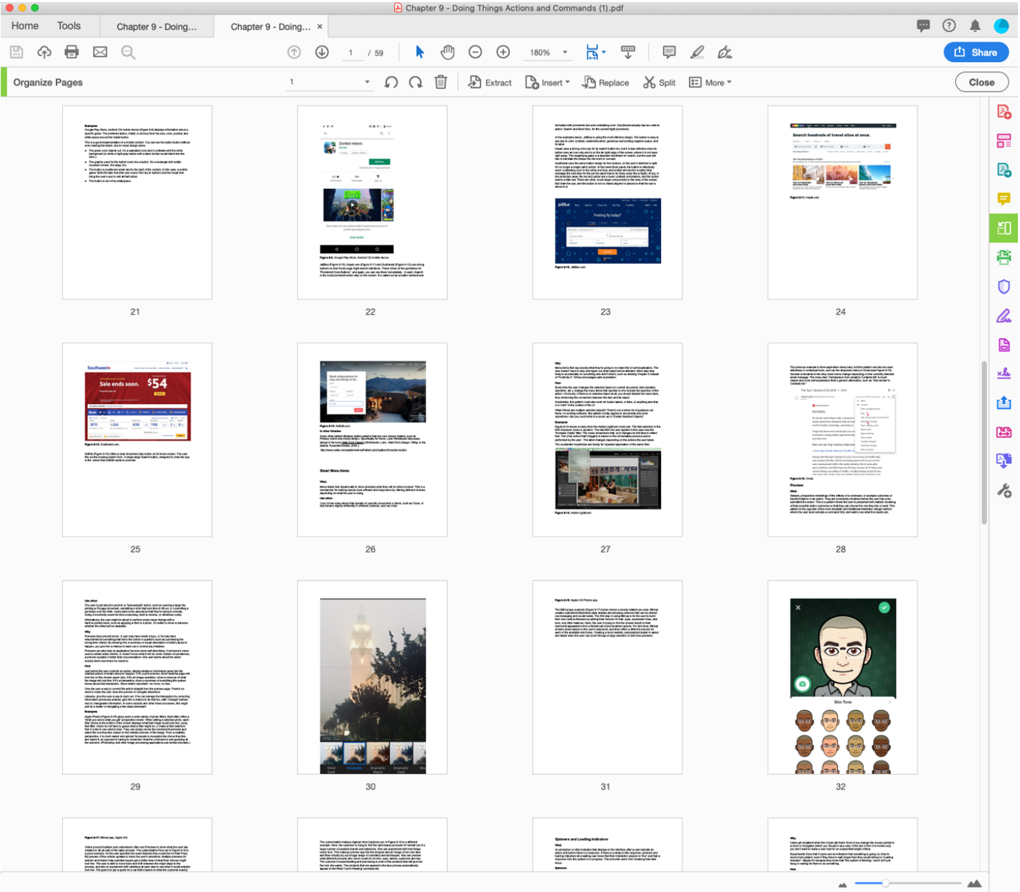
Task: Open help question mark icon
Action: coord(949,26)
